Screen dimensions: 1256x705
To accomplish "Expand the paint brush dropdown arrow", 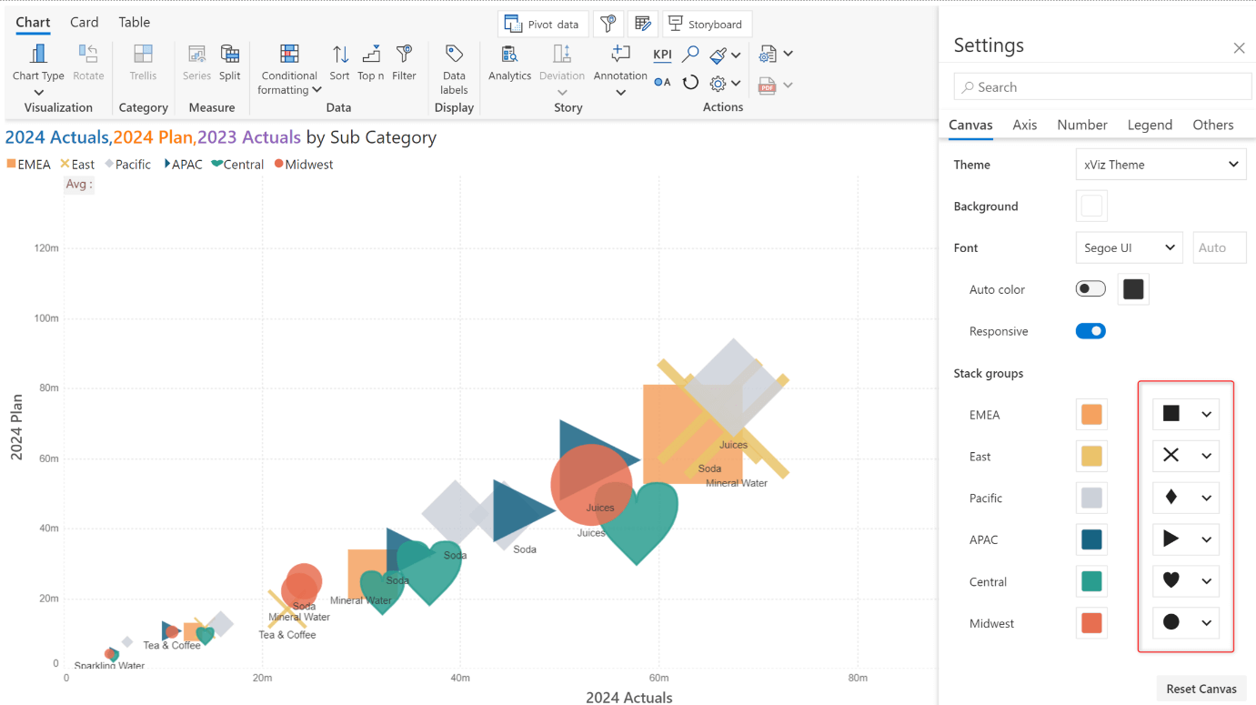I will coord(736,55).
